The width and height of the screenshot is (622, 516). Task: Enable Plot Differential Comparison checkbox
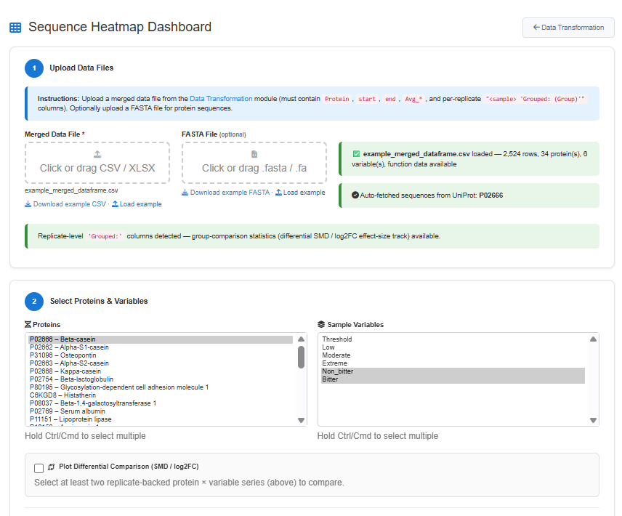39,469
